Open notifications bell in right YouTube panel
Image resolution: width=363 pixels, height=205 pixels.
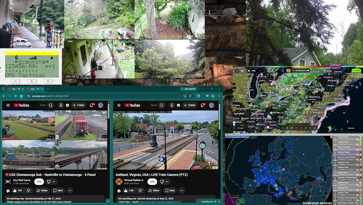pyautogui.click(x=202, y=105)
